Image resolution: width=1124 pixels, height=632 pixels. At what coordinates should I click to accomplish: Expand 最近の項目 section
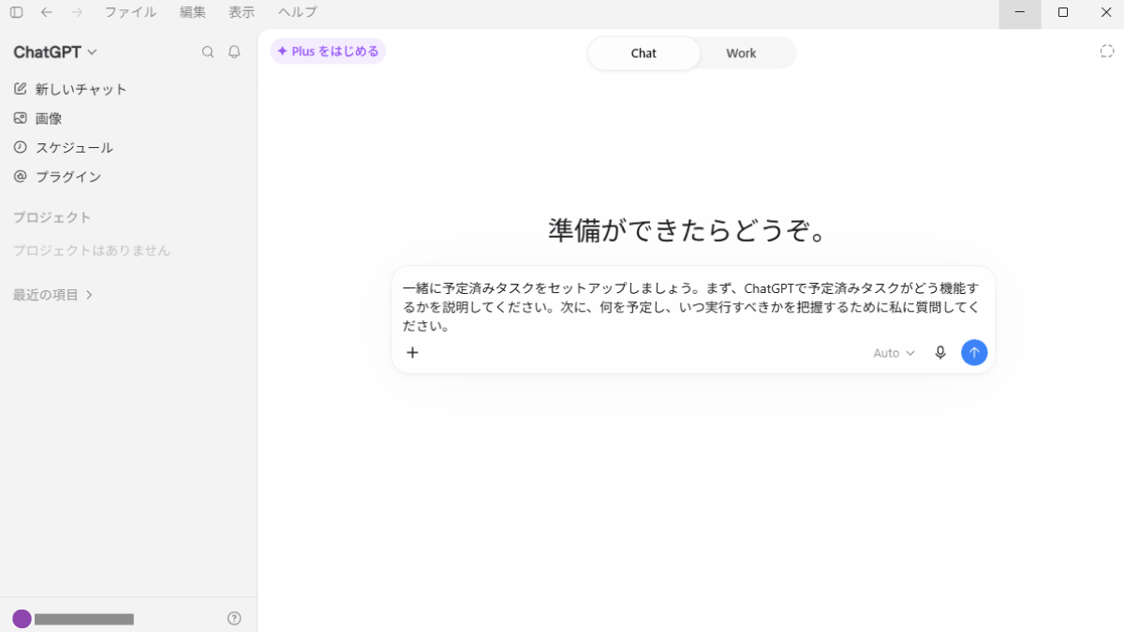[x=53, y=295]
